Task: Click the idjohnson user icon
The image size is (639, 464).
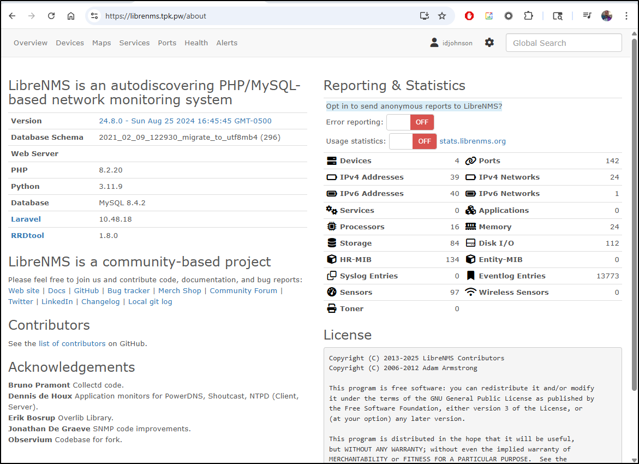Action: [x=434, y=43]
